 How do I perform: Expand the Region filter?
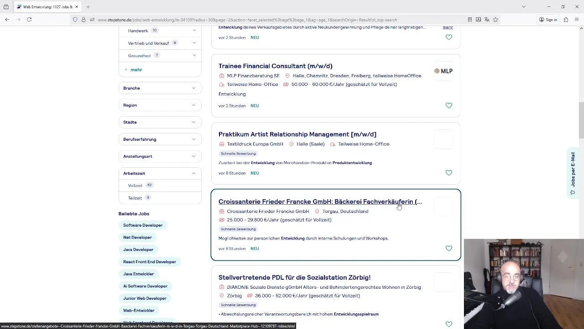click(x=160, y=105)
